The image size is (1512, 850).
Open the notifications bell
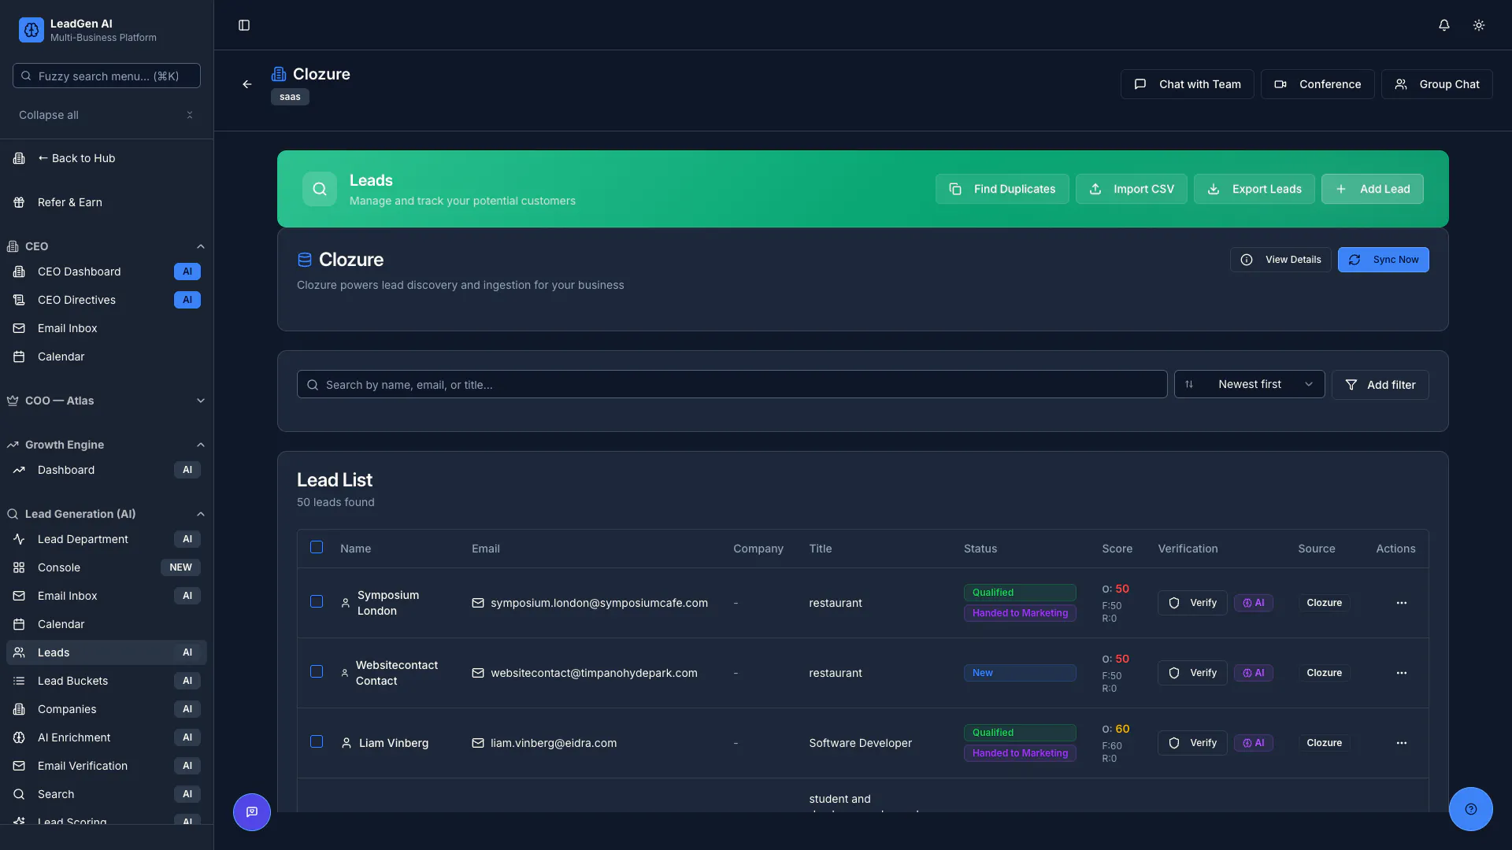point(1444,25)
